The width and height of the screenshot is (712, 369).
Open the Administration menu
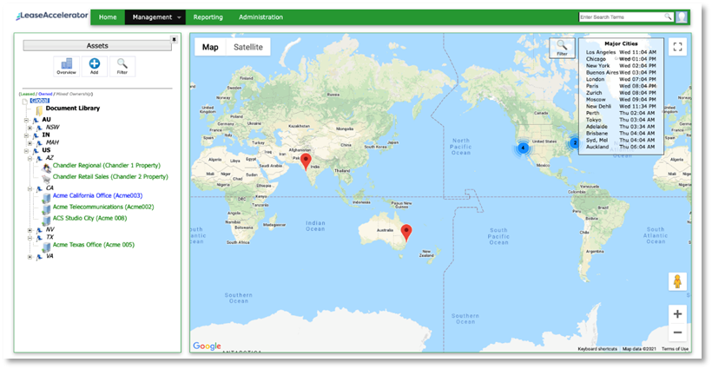260,17
